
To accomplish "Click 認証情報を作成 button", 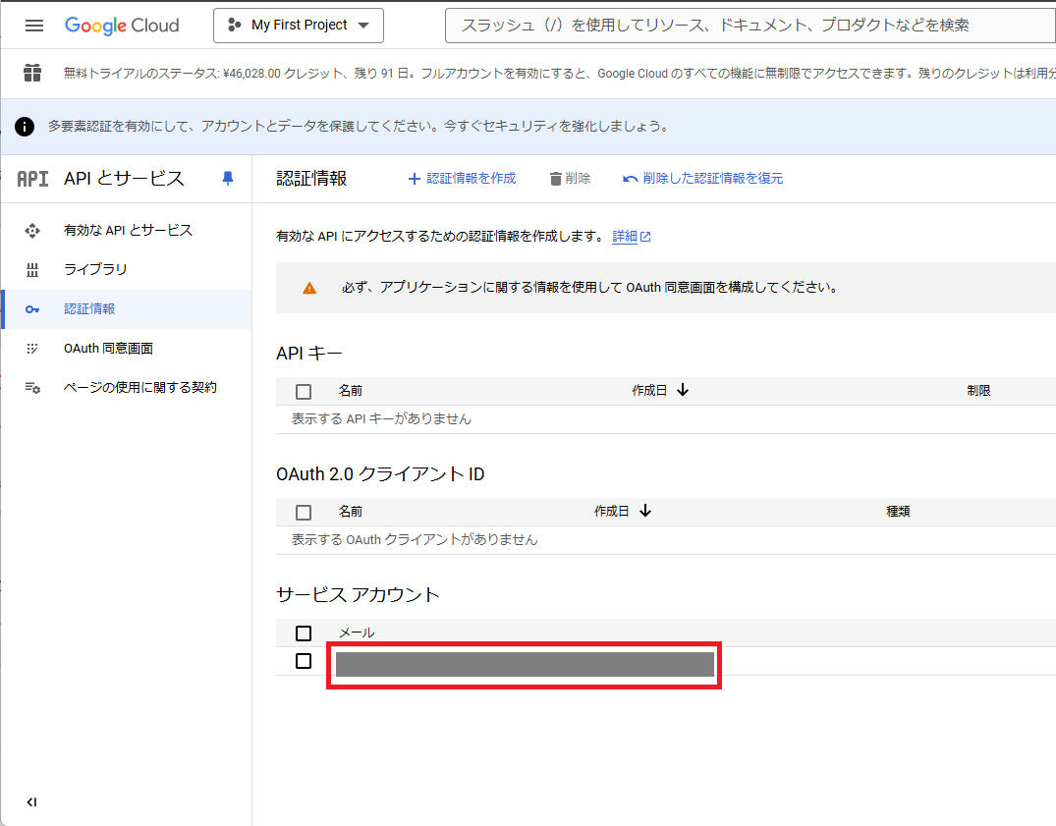I will pos(462,179).
